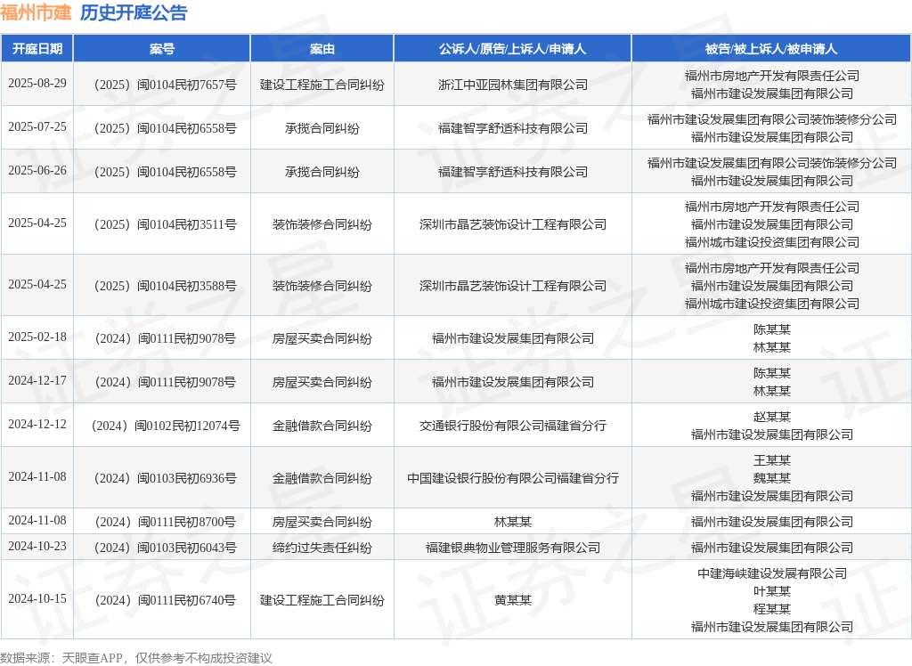Click 建设工程施工合同纠纷 in the 2025-08-29 row

(x=322, y=85)
